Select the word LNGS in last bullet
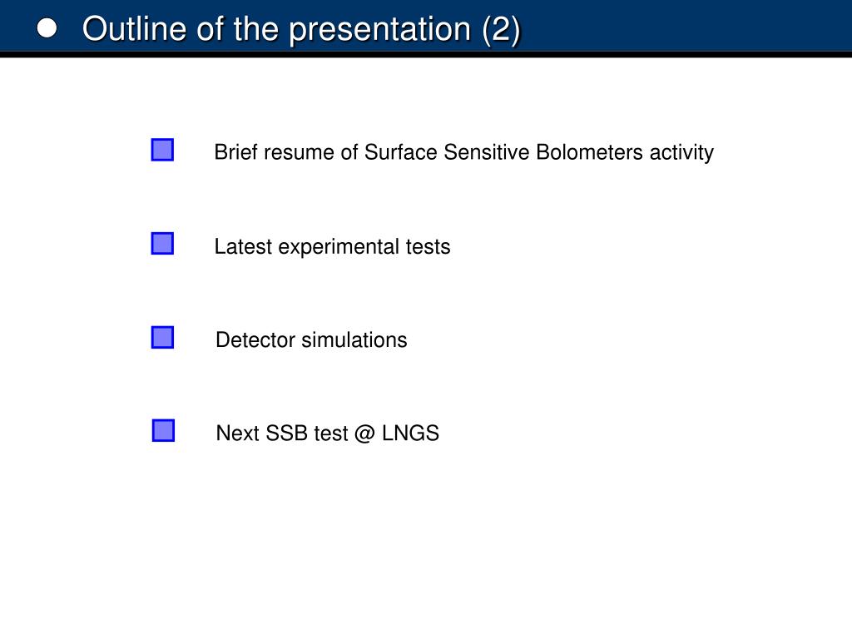Viewport: 852px width, 639px height. [410, 433]
